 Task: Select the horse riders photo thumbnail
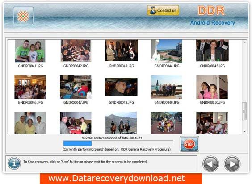(x=121, y=123)
